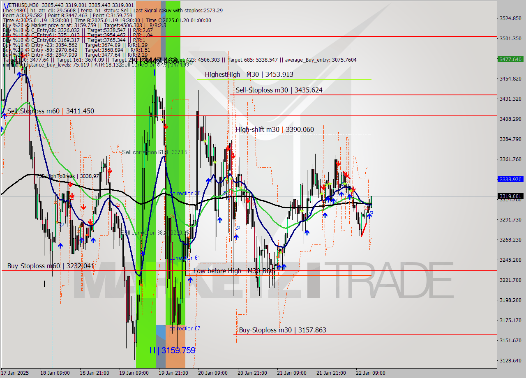Click the 3151.670 price axis label
Image resolution: width=526 pixels, height=378 pixels.
click(511, 340)
